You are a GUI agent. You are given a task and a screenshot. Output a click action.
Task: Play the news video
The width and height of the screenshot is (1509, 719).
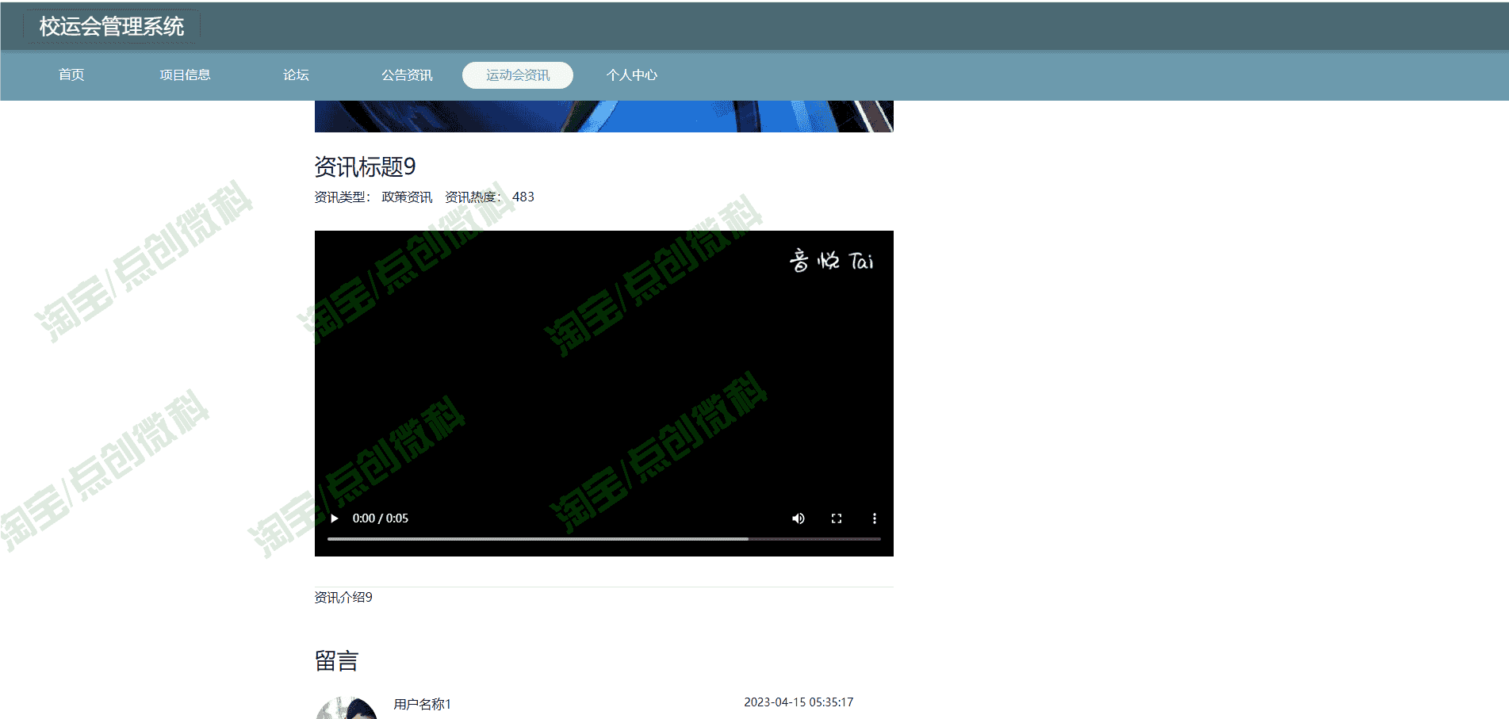click(335, 518)
